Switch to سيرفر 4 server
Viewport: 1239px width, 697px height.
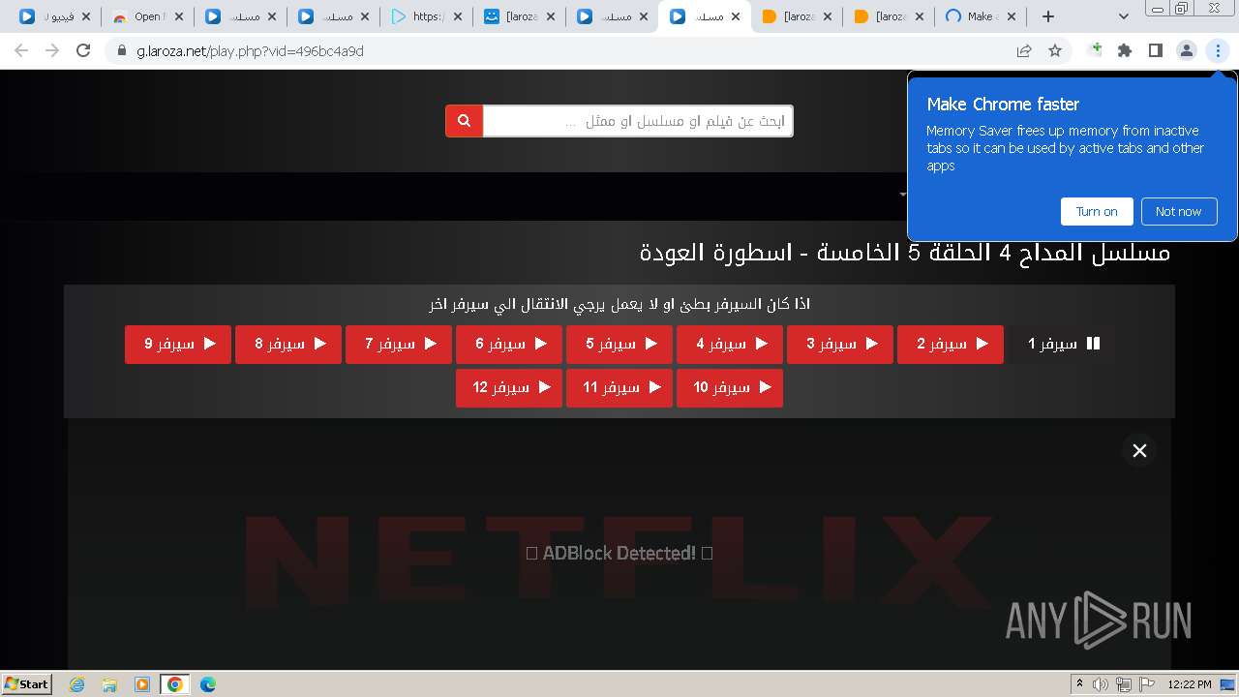(730, 344)
